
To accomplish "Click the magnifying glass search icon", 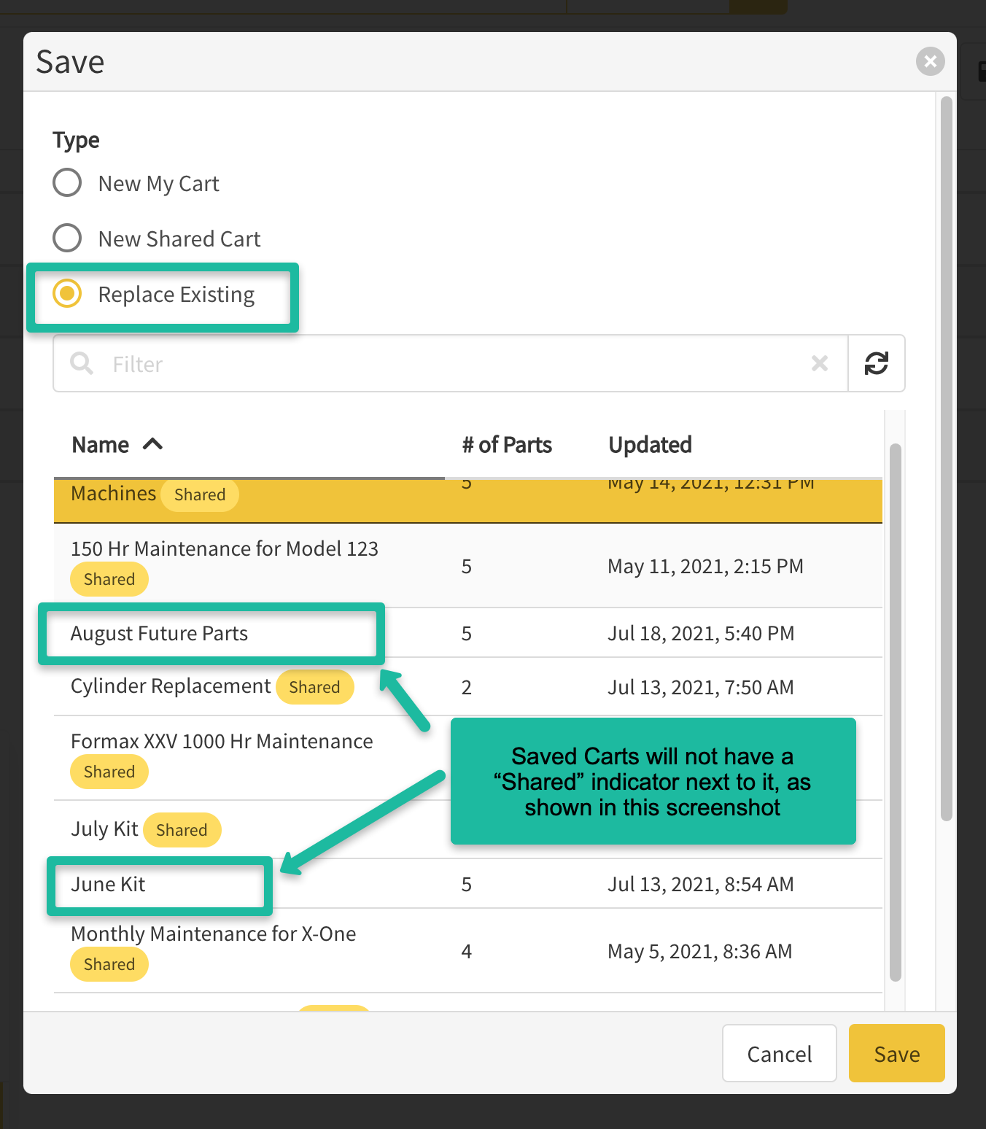I will pyautogui.click(x=82, y=363).
